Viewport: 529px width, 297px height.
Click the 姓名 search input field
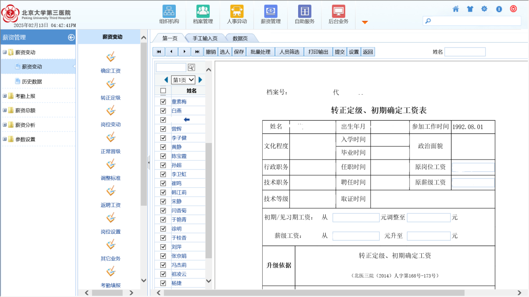(465, 52)
